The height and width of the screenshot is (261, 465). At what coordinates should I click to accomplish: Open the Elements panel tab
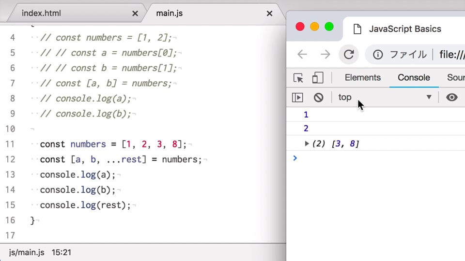pyautogui.click(x=362, y=77)
